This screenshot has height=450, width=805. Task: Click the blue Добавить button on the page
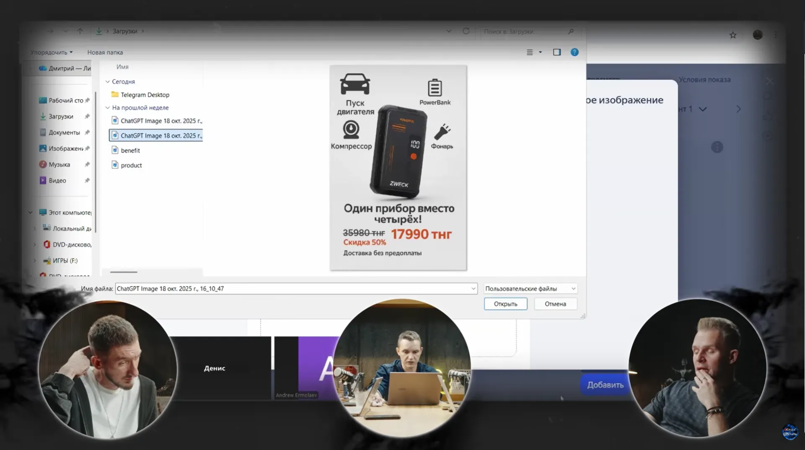605,385
